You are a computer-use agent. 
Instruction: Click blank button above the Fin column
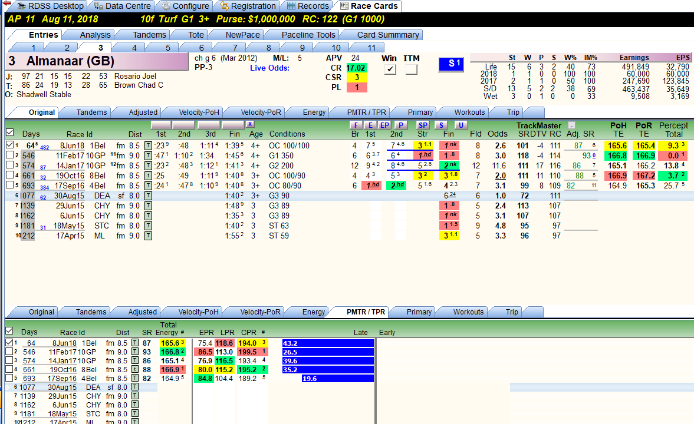click(x=233, y=125)
